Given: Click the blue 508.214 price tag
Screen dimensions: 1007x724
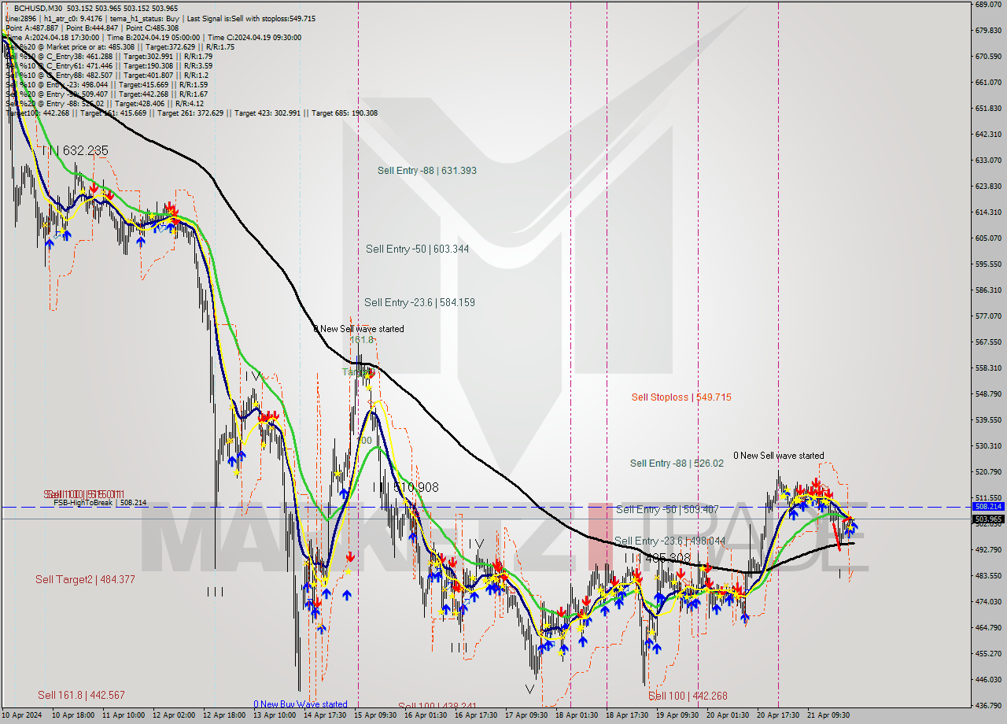Looking at the screenshot, I should [x=988, y=507].
